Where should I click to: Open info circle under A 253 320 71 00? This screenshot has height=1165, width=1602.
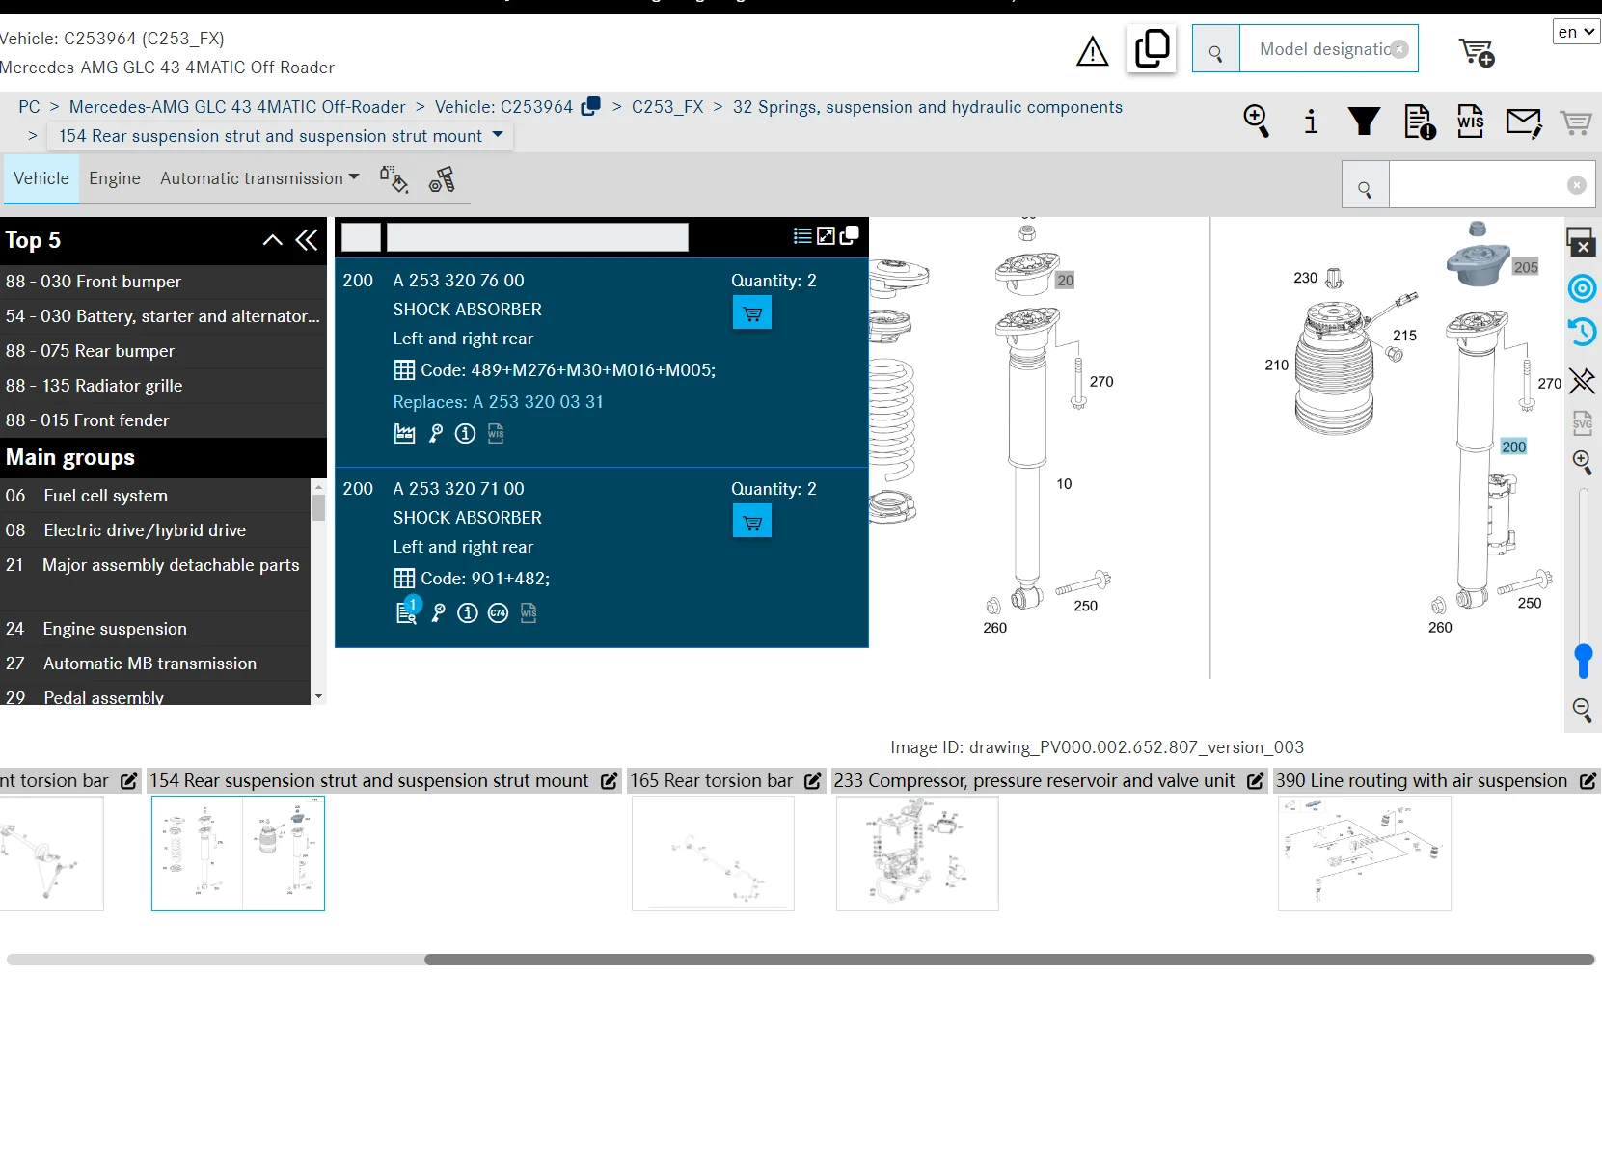[x=468, y=612]
